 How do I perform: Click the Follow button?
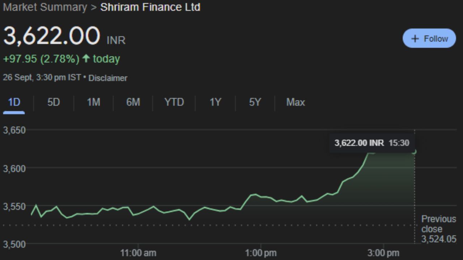429,38
